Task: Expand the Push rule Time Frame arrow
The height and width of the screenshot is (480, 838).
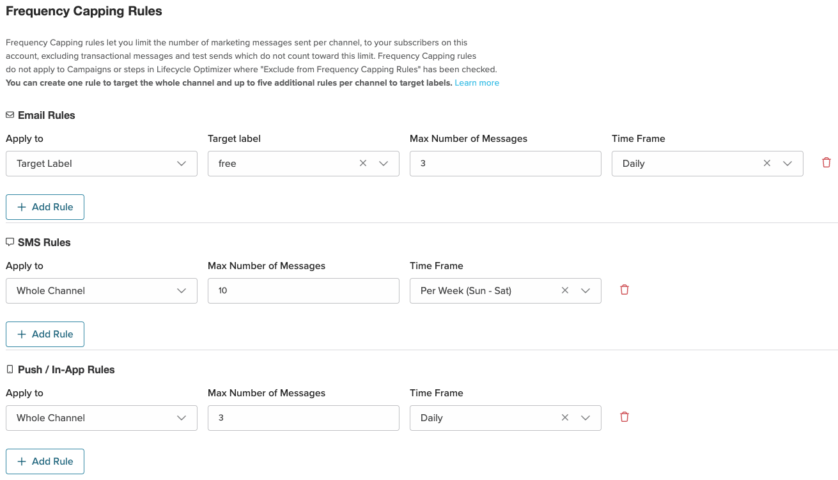Action: tap(586, 418)
